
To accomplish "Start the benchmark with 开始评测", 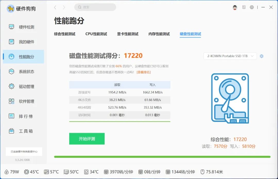I will 87,139.
